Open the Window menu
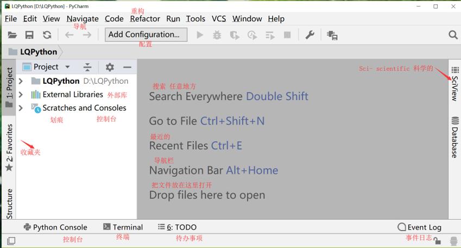 pyautogui.click(x=247, y=19)
